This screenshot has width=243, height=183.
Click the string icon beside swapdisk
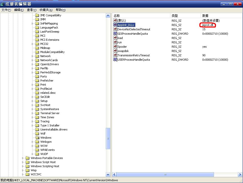coord(115,51)
